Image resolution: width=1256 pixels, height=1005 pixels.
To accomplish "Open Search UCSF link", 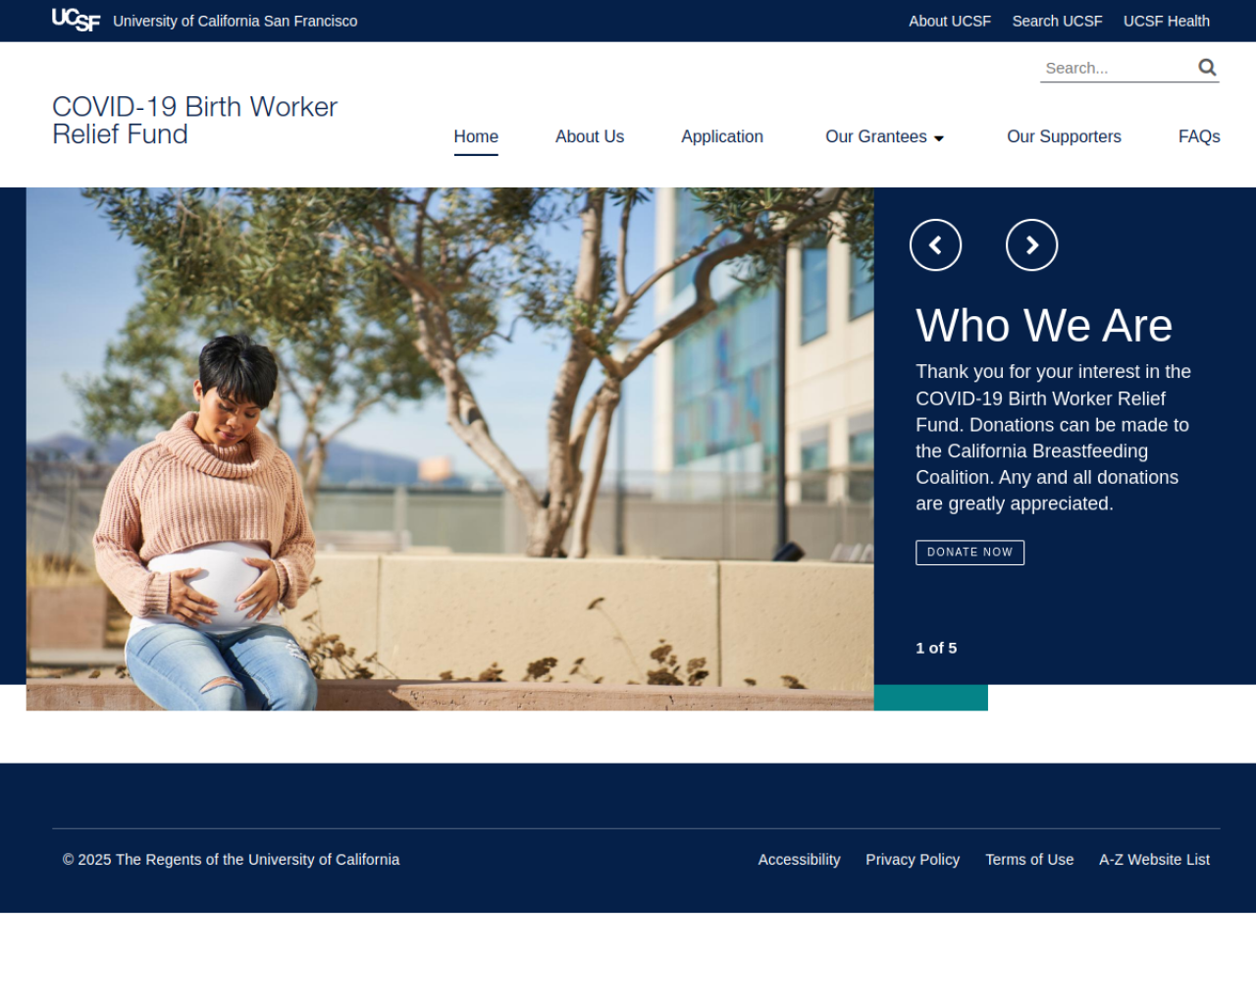I will tap(1057, 21).
